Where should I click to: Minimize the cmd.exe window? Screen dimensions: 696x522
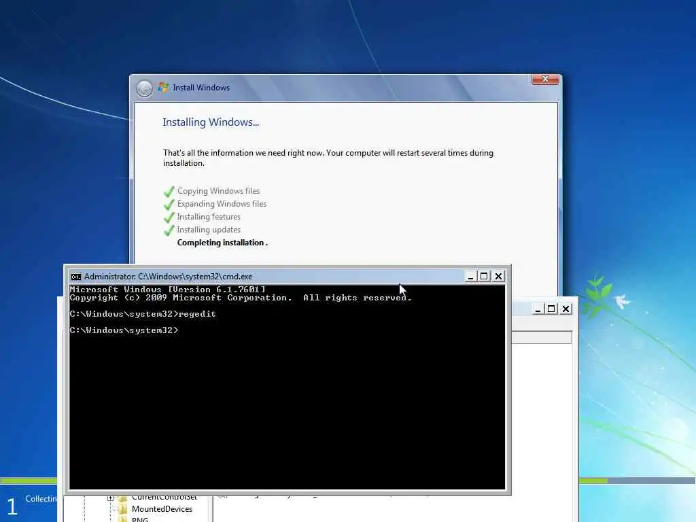[470, 276]
